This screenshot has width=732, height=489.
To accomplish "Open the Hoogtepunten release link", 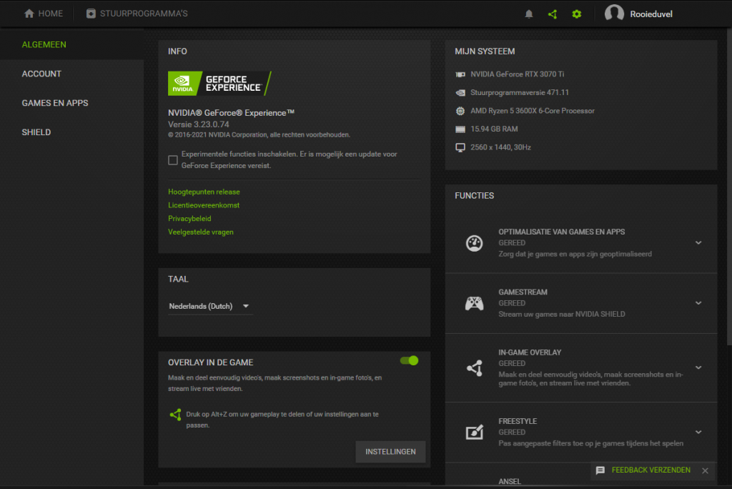I will pos(204,192).
